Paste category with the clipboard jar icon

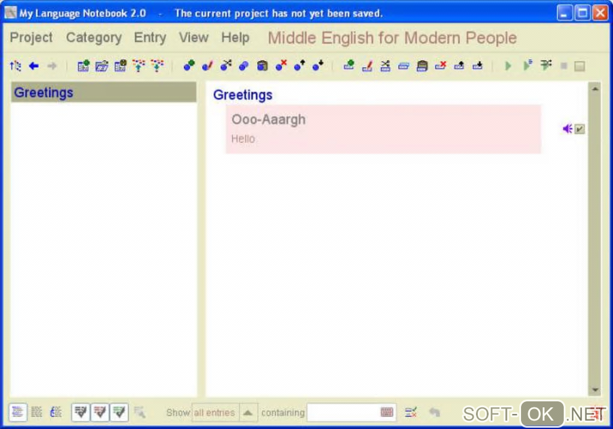point(262,65)
